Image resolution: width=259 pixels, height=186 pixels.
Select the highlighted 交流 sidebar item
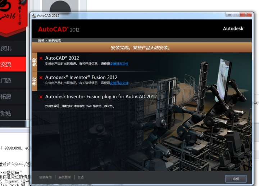[6, 64]
